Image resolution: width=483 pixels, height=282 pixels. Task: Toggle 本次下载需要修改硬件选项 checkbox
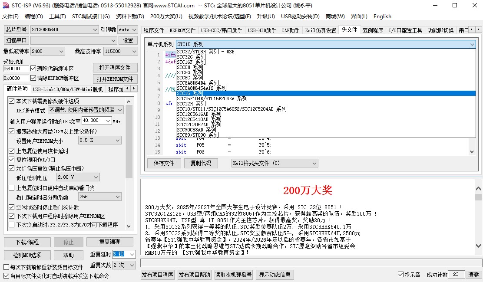click(12, 101)
